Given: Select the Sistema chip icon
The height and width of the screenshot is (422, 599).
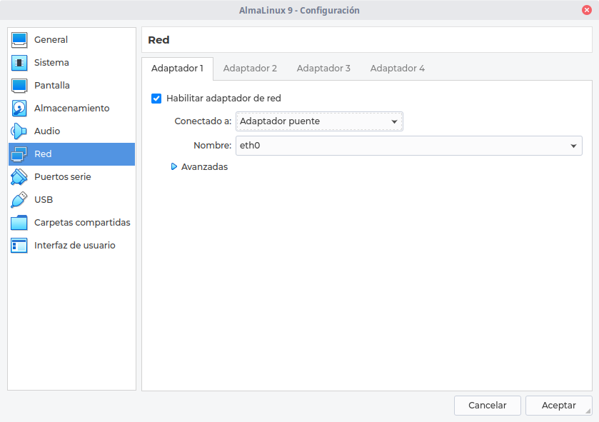Looking at the screenshot, I should tap(19, 63).
